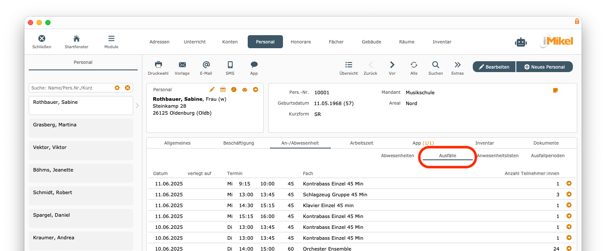Open the Beschäftigung tab
Screen dimensions: 606x251
[x=239, y=143]
